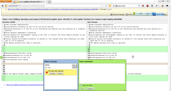
Task: Close the Review Board tab
Action: pos(47,2)
